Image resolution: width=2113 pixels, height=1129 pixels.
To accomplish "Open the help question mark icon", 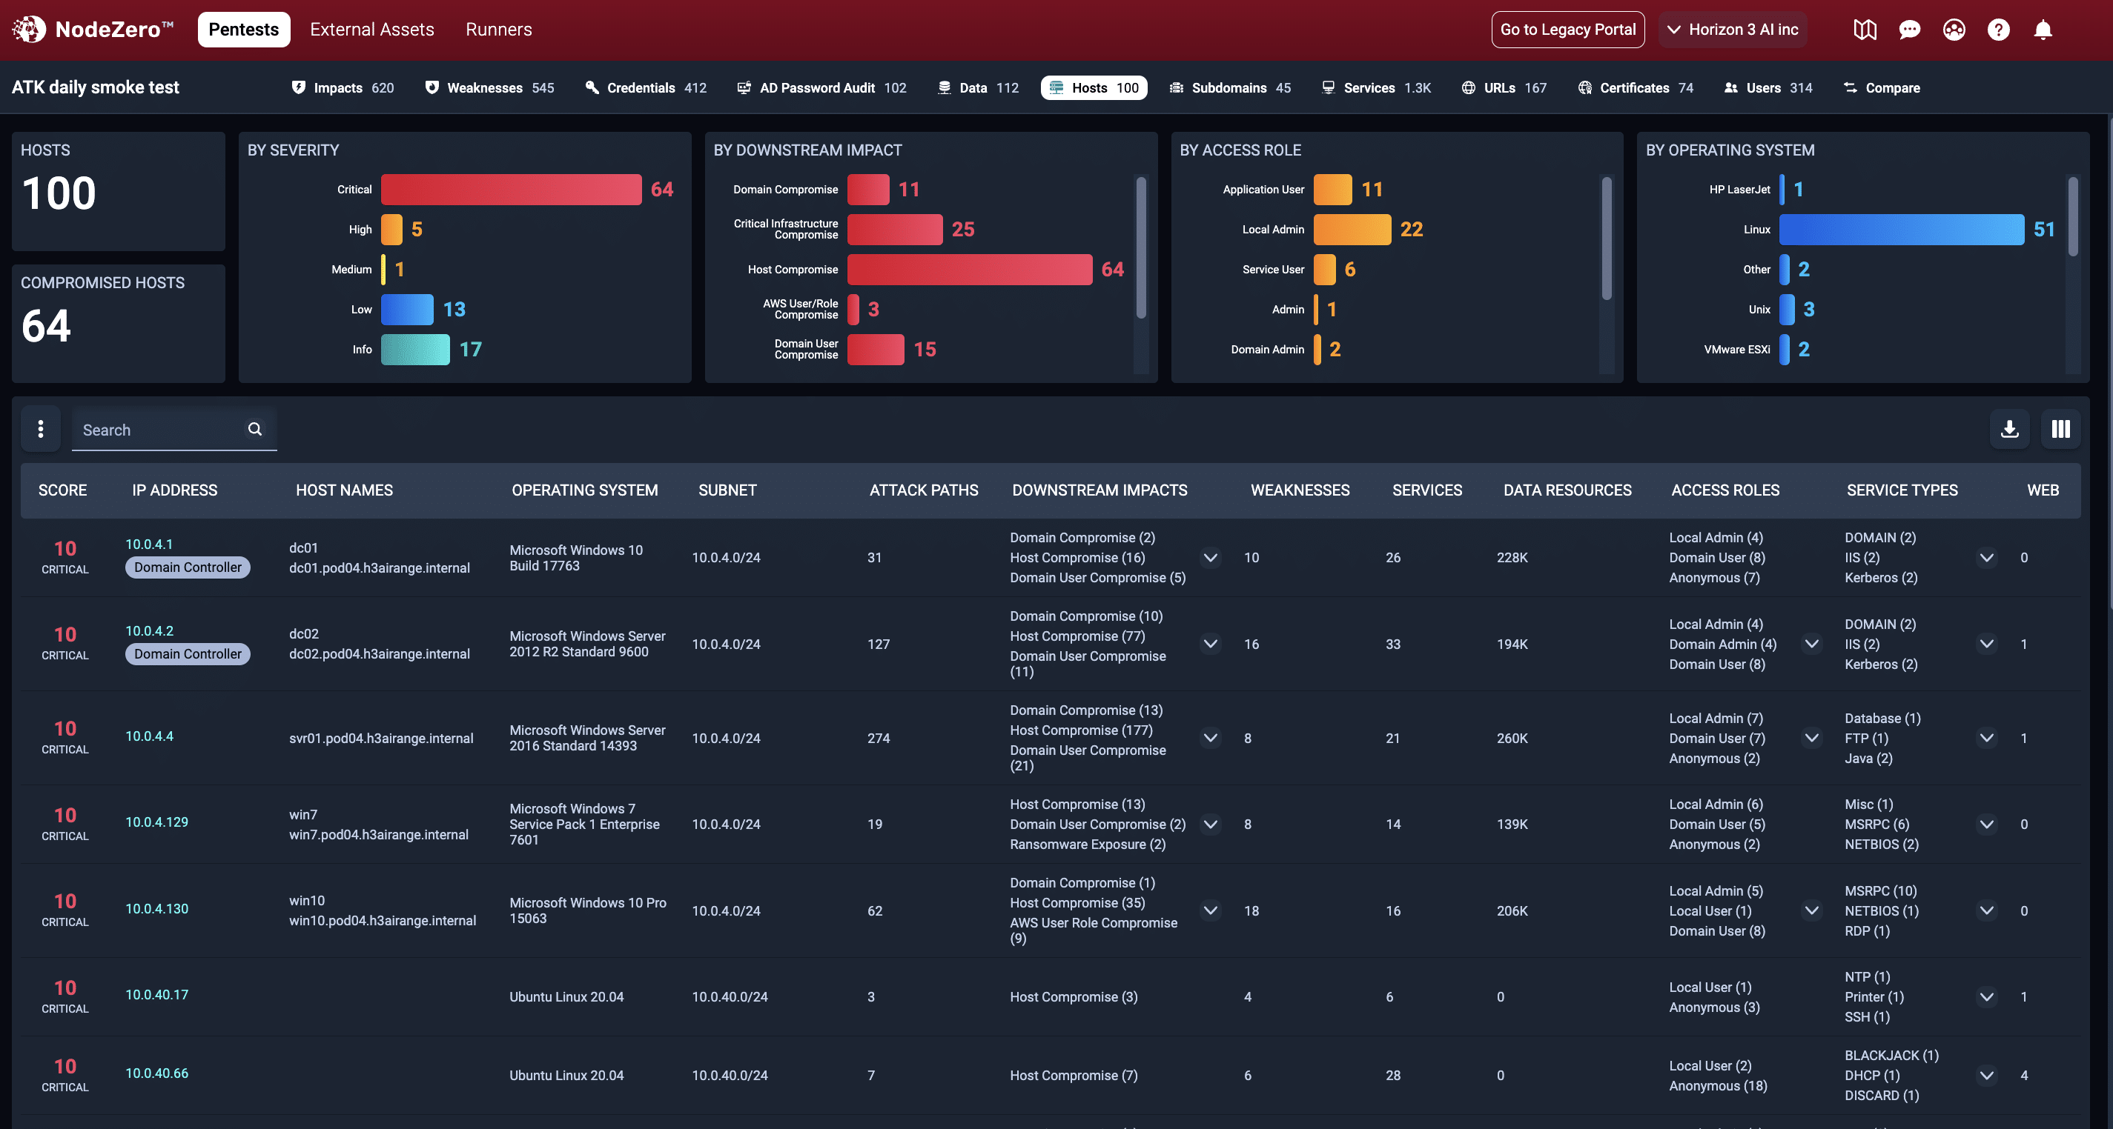I will (x=1998, y=30).
